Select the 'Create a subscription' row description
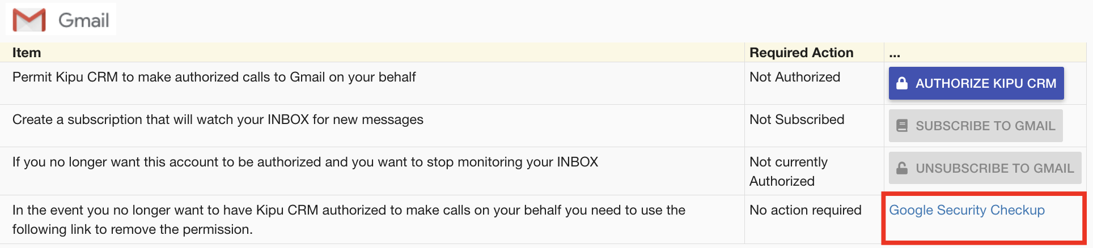 click(218, 119)
